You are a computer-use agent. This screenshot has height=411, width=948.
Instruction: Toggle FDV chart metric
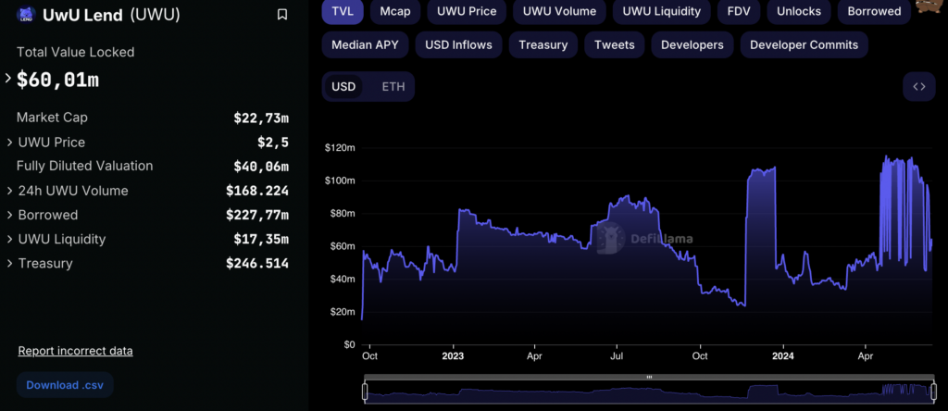click(739, 11)
